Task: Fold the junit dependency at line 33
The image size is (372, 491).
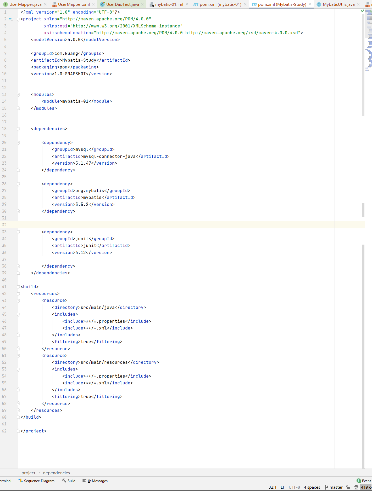Action: (x=18, y=232)
